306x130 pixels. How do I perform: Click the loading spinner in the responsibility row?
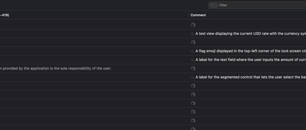coord(193,68)
